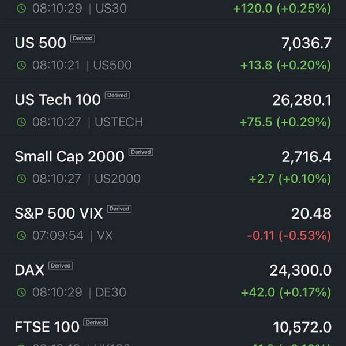Image resolution: width=346 pixels, height=346 pixels.
Task: Tap the US Tech 100 price 26,280.1
Action: tap(302, 100)
